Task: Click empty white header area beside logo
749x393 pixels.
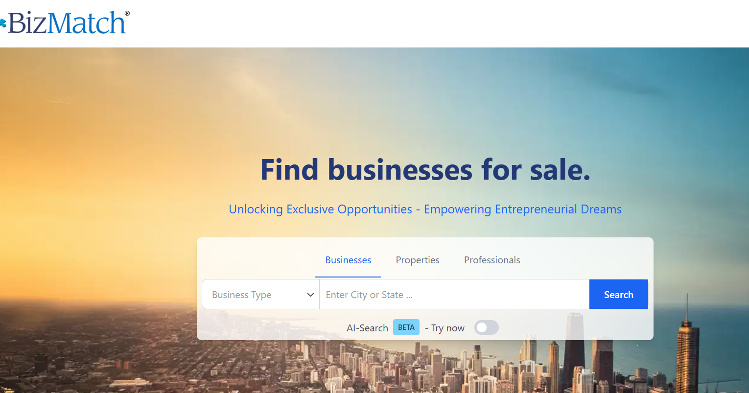Action: pos(441,23)
